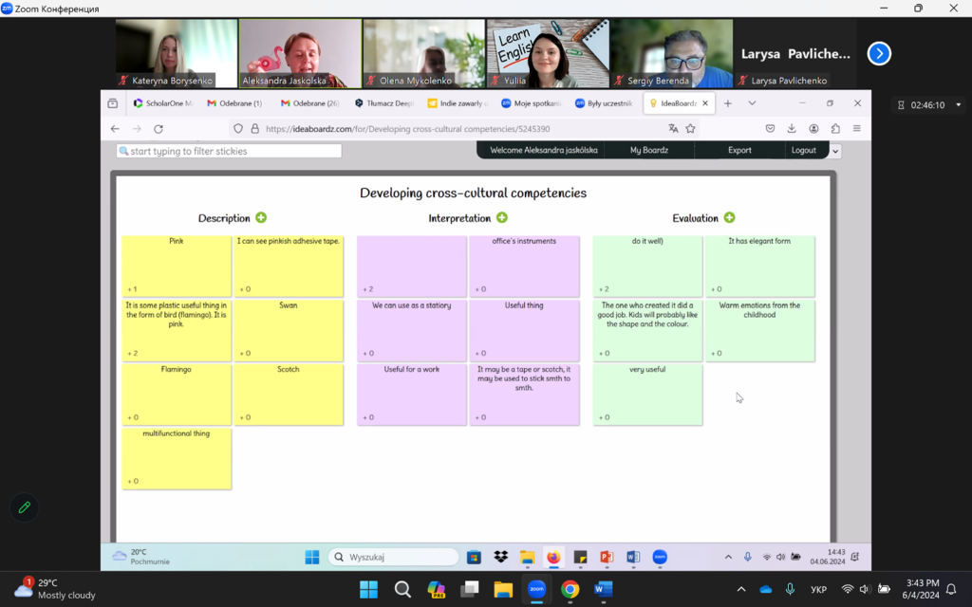Screen dimensions: 972x607
Task: Click the filter stickies search field
Action: click(229, 151)
